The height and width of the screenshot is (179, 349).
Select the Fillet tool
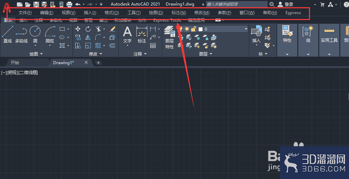[98, 37]
